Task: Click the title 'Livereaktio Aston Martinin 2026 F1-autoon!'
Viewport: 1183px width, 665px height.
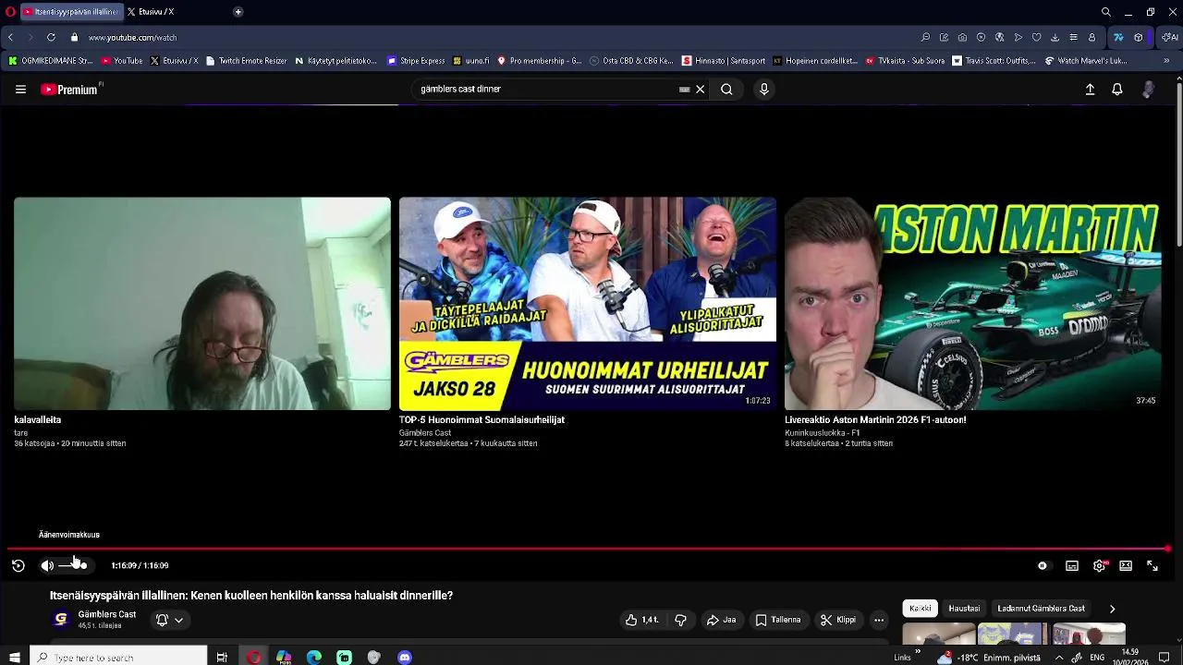Action: click(x=875, y=419)
